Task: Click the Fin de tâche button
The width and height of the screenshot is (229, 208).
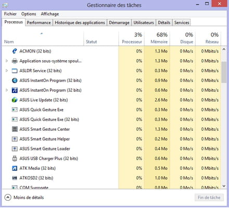Action: tap(209, 198)
